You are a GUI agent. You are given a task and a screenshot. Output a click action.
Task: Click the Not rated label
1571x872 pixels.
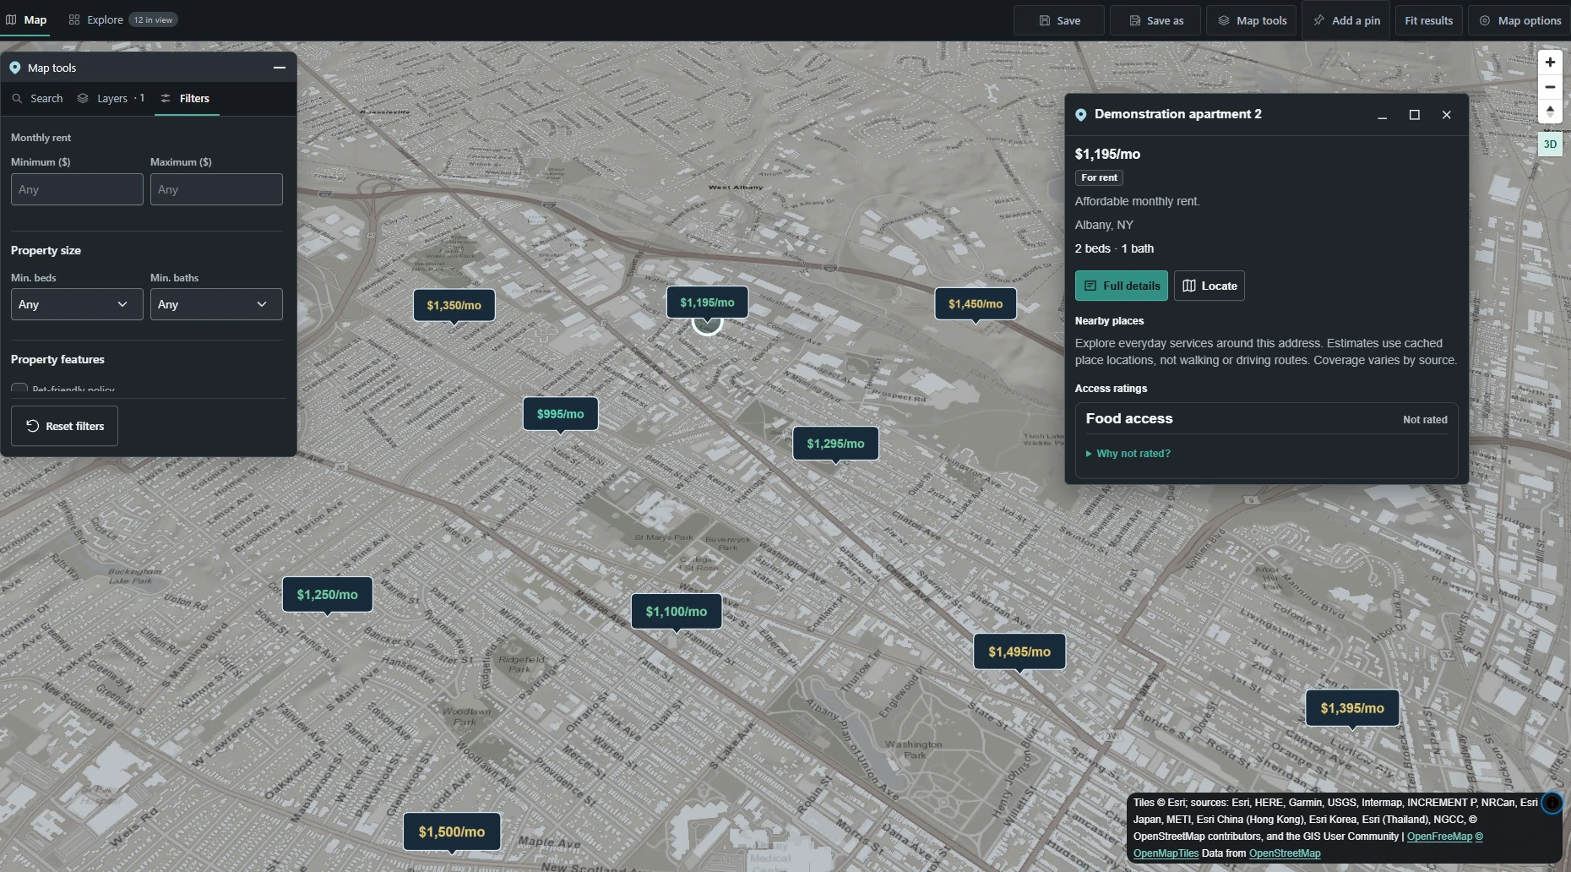pos(1425,420)
